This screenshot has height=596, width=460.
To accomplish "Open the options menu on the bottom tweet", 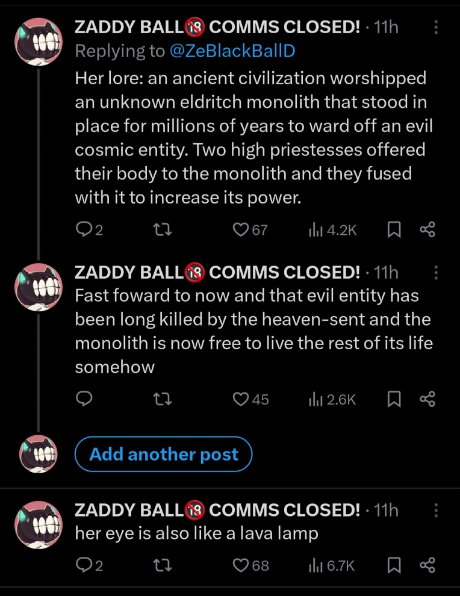I will tap(436, 510).
